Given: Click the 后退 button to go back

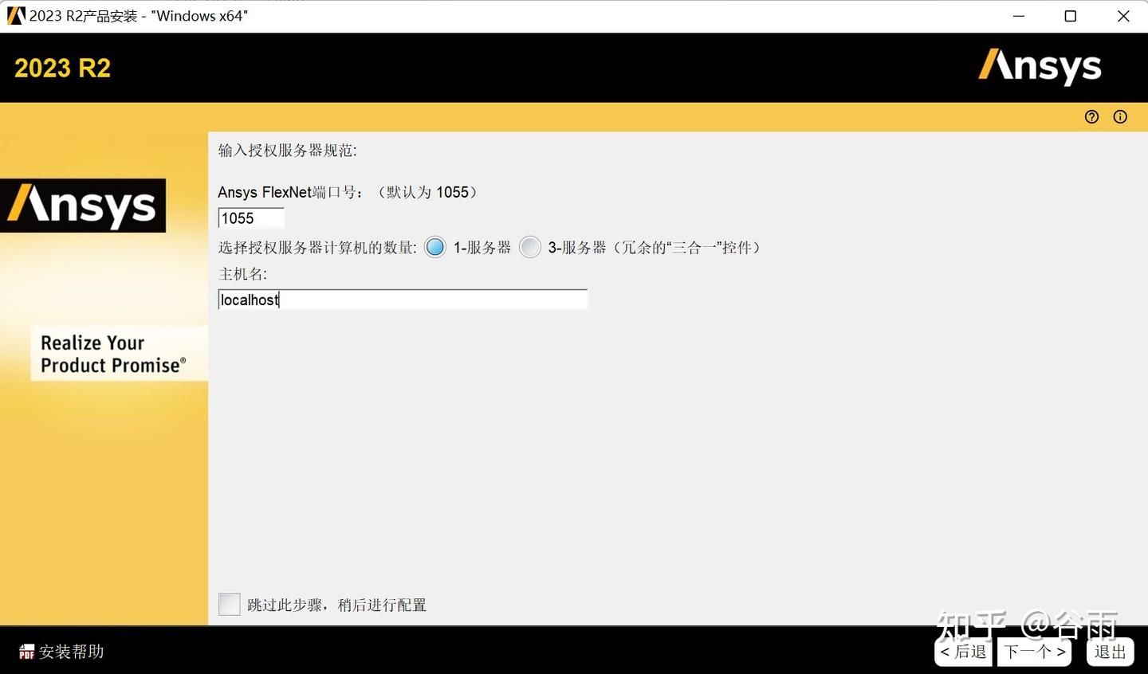Looking at the screenshot, I should point(962,651).
